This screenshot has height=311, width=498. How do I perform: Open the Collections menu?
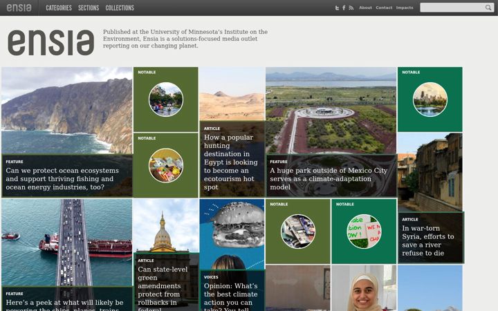pos(120,8)
